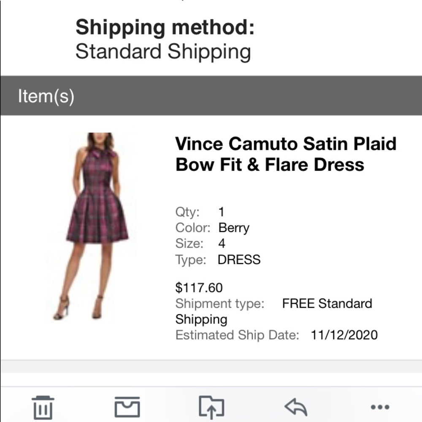The height and width of the screenshot is (422, 422).
Task: Open the Vince Camuto dress product title
Action: coord(285,154)
